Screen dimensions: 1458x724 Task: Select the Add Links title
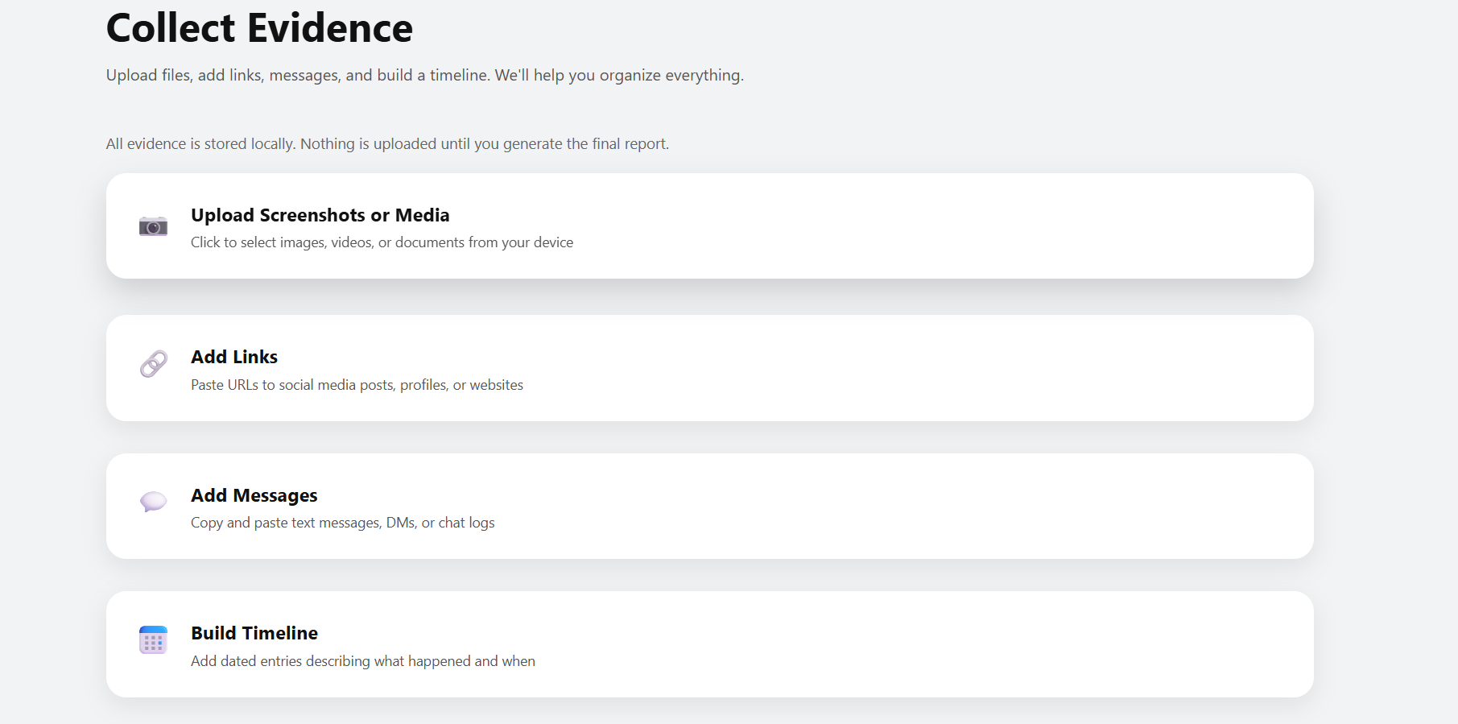tap(233, 357)
